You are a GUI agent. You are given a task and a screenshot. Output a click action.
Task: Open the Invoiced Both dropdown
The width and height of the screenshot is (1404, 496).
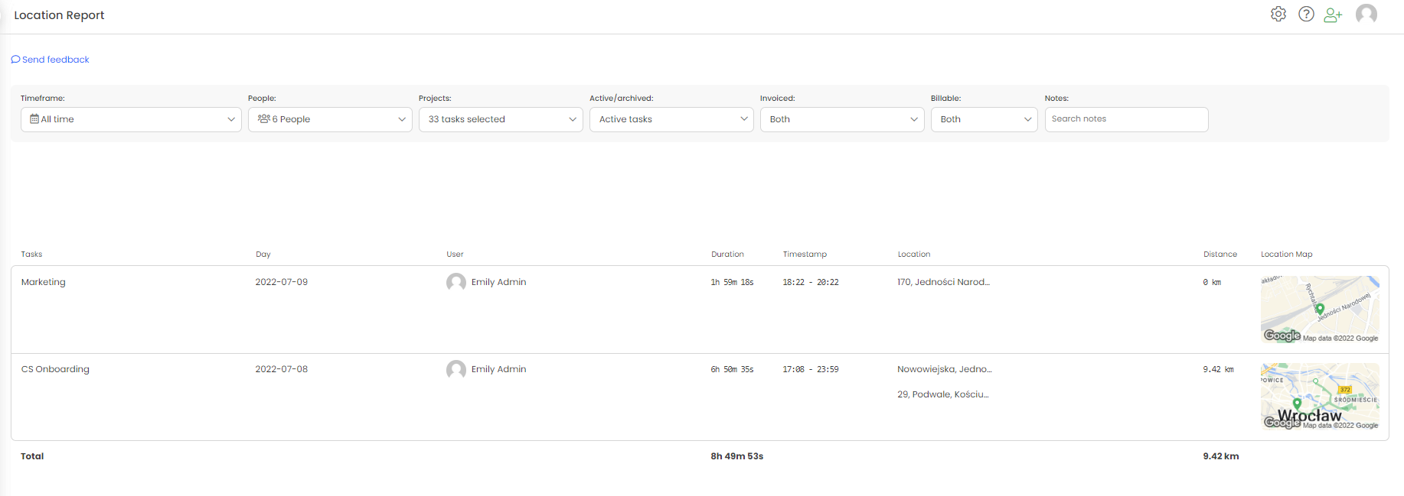pyautogui.click(x=842, y=119)
